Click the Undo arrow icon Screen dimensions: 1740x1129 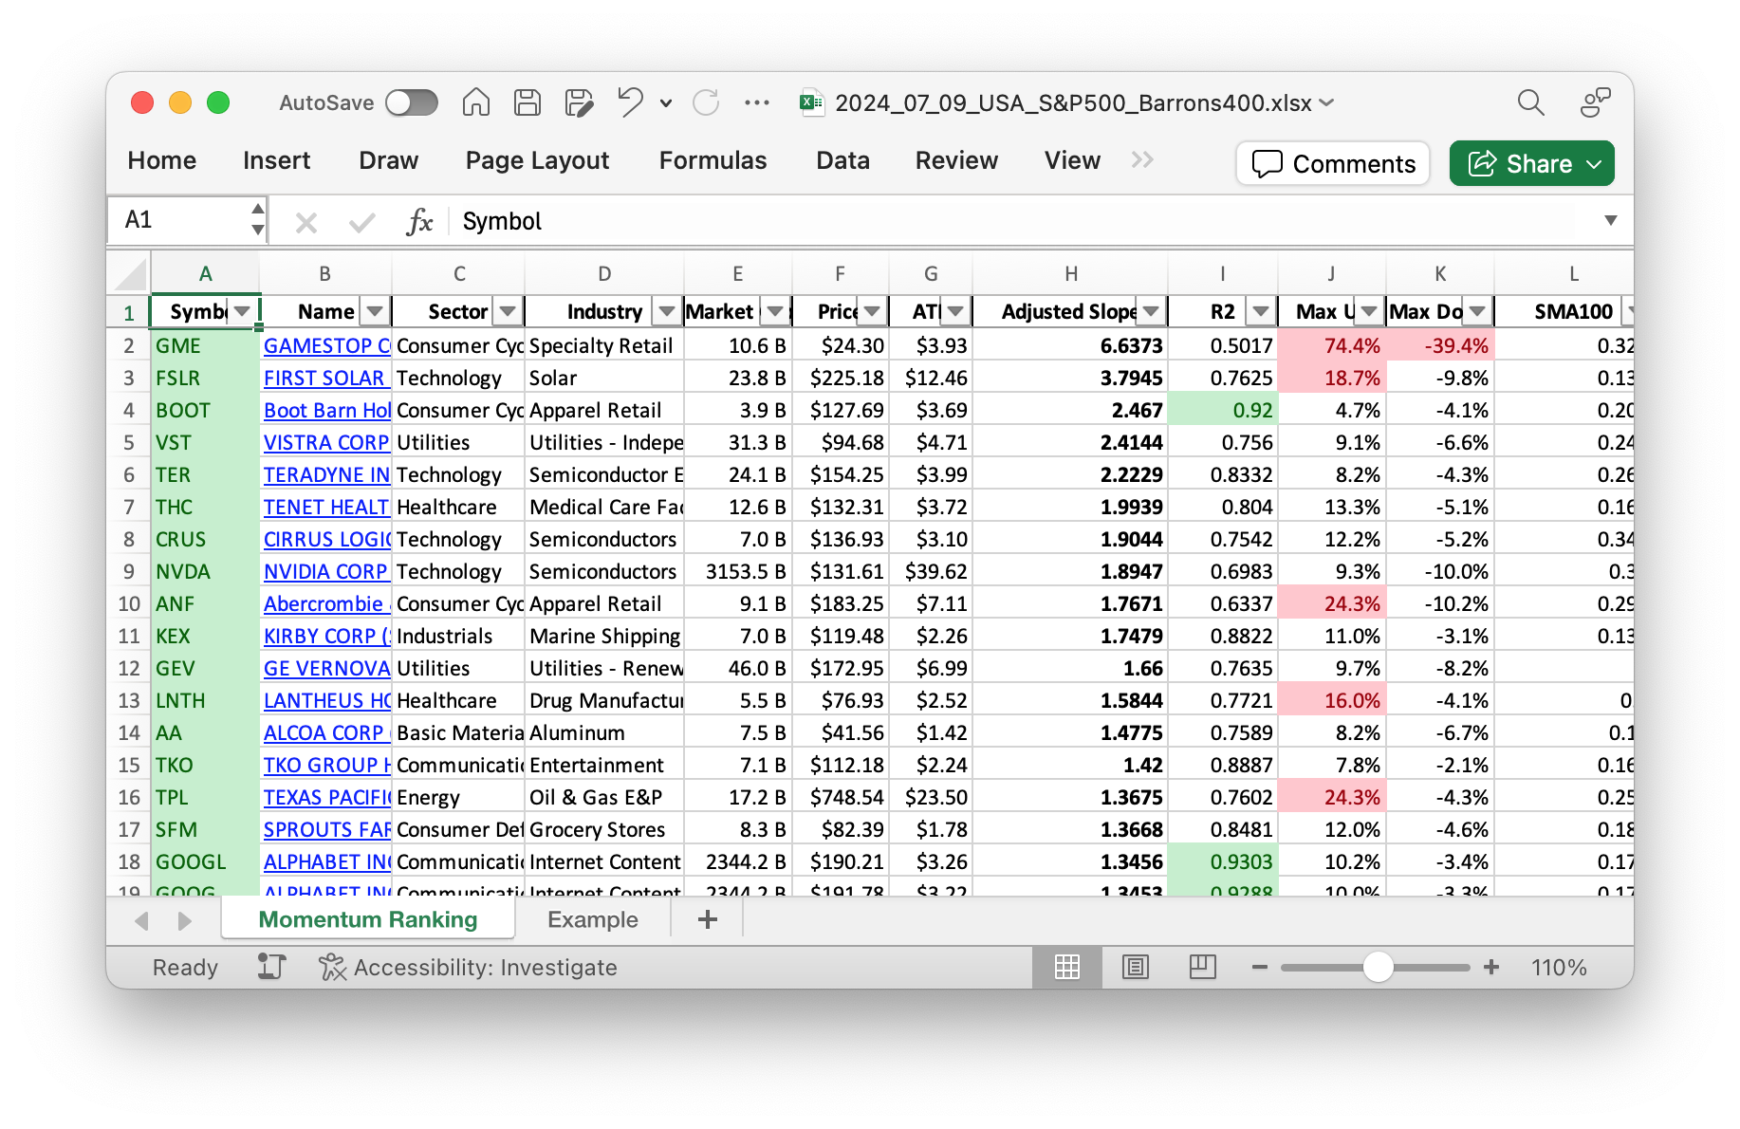click(x=630, y=102)
